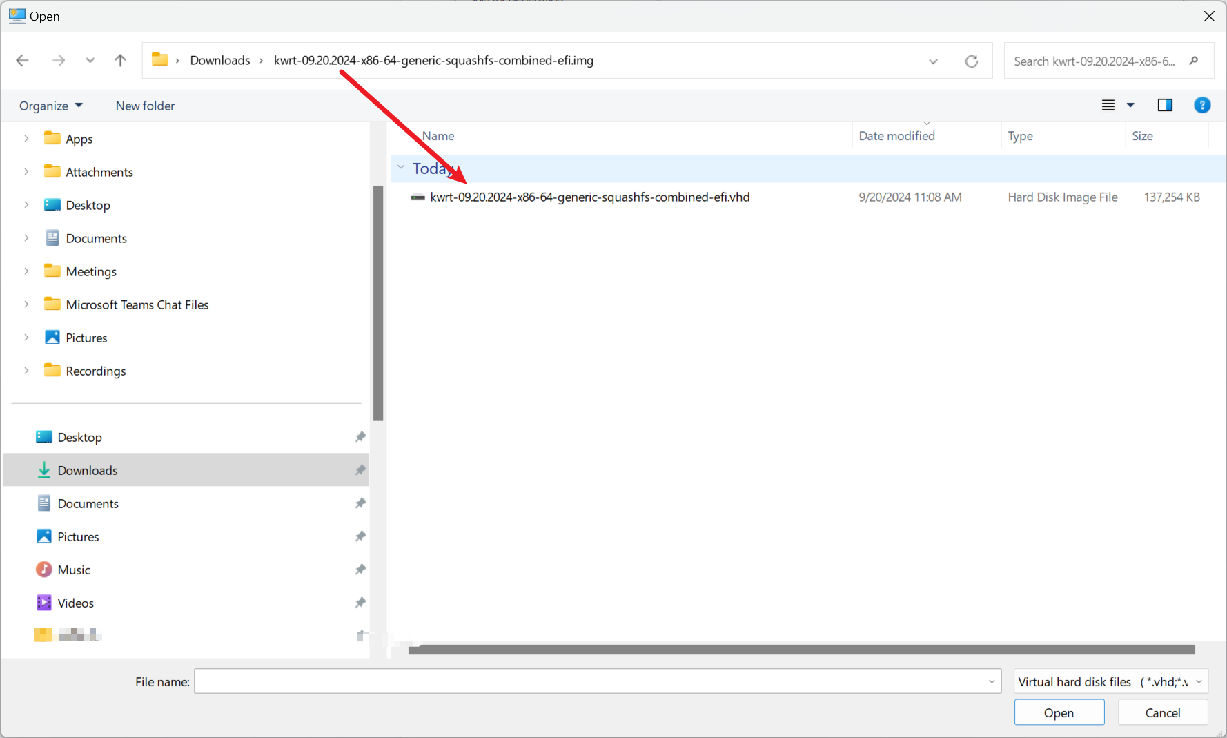Viewport: 1227px width, 738px height.
Task: Open the file type filter dropdown
Action: pyautogui.click(x=1110, y=681)
